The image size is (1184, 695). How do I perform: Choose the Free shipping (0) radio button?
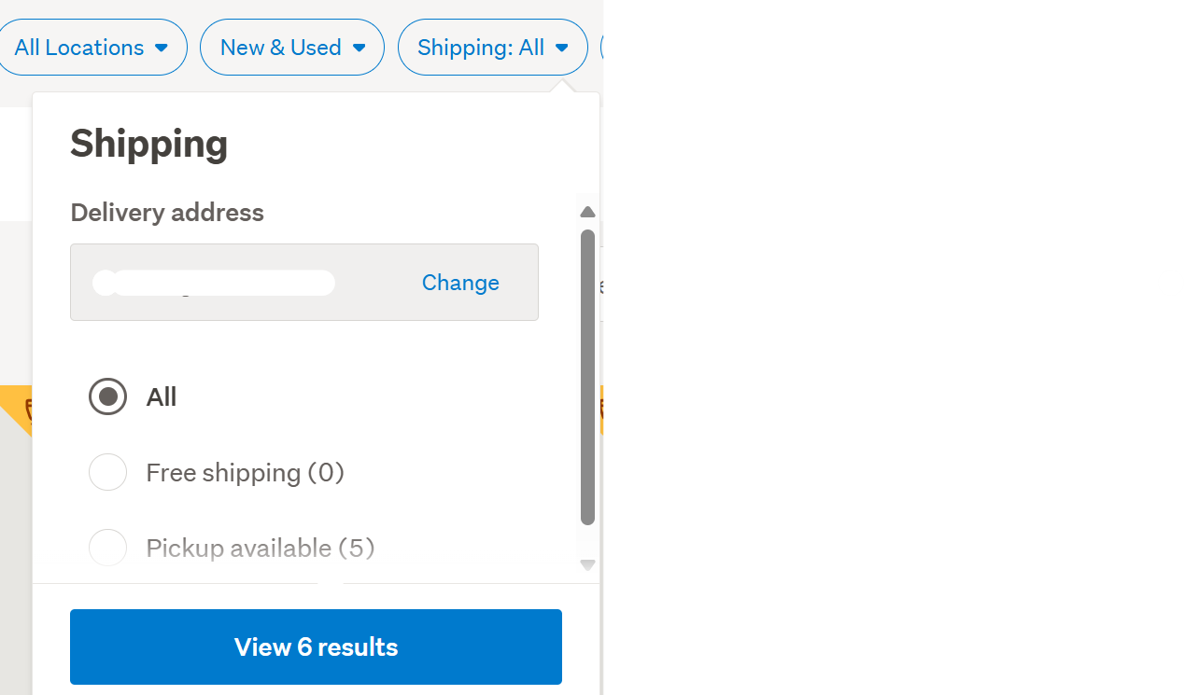tap(107, 472)
